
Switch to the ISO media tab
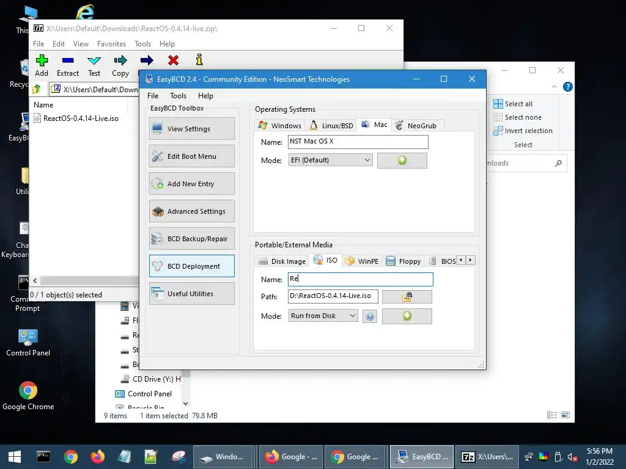coord(325,260)
